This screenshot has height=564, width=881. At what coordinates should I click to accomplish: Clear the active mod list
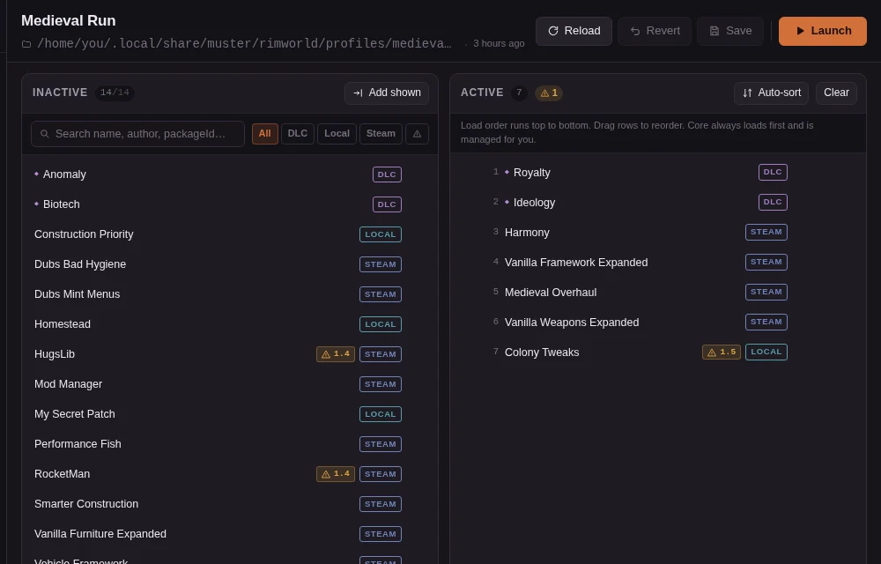pyautogui.click(x=836, y=93)
